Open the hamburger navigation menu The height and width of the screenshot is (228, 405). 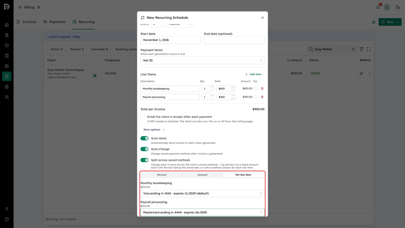click(20, 7)
